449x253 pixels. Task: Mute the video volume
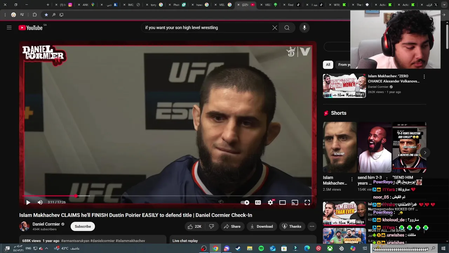pyautogui.click(x=40, y=202)
